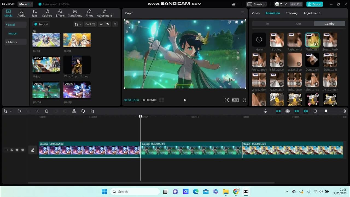Open the Transitions tab

[x=75, y=13]
